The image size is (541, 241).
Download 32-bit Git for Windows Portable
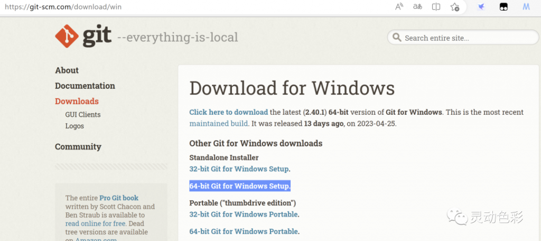tap(244, 215)
